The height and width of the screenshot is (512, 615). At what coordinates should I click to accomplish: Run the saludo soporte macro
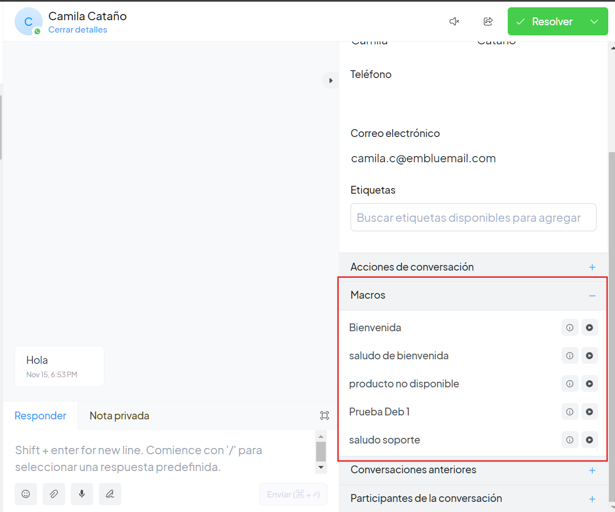(x=589, y=440)
